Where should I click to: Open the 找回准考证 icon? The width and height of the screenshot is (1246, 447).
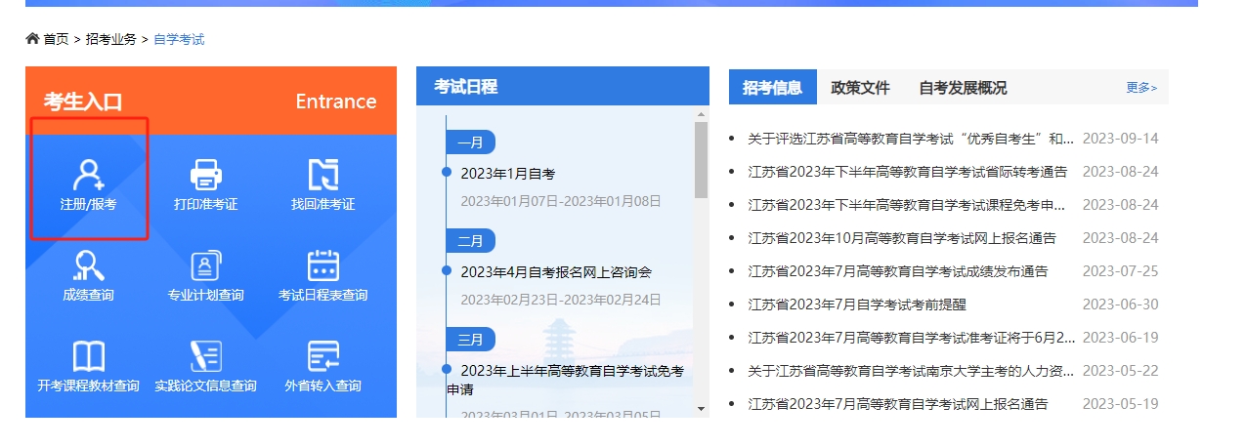pos(322,175)
